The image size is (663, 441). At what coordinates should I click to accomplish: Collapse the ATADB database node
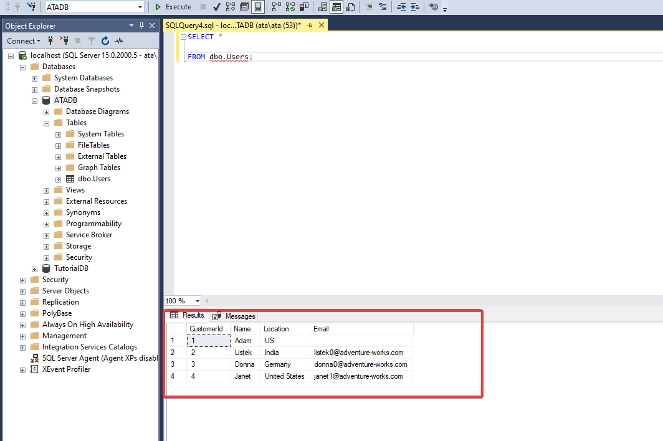35,101
